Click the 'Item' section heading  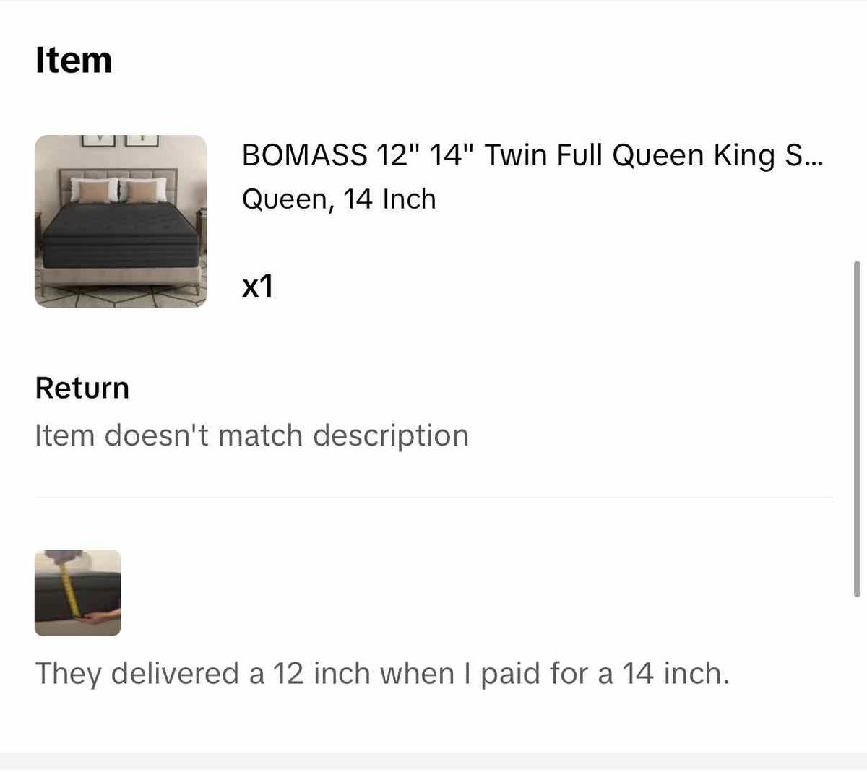click(74, 61)
